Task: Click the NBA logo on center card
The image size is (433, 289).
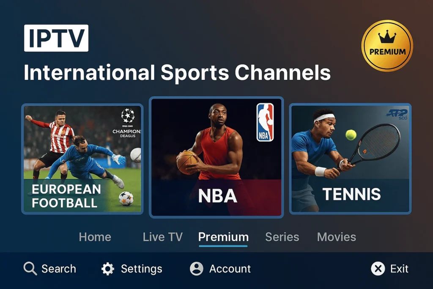Action: coord(265,122)
